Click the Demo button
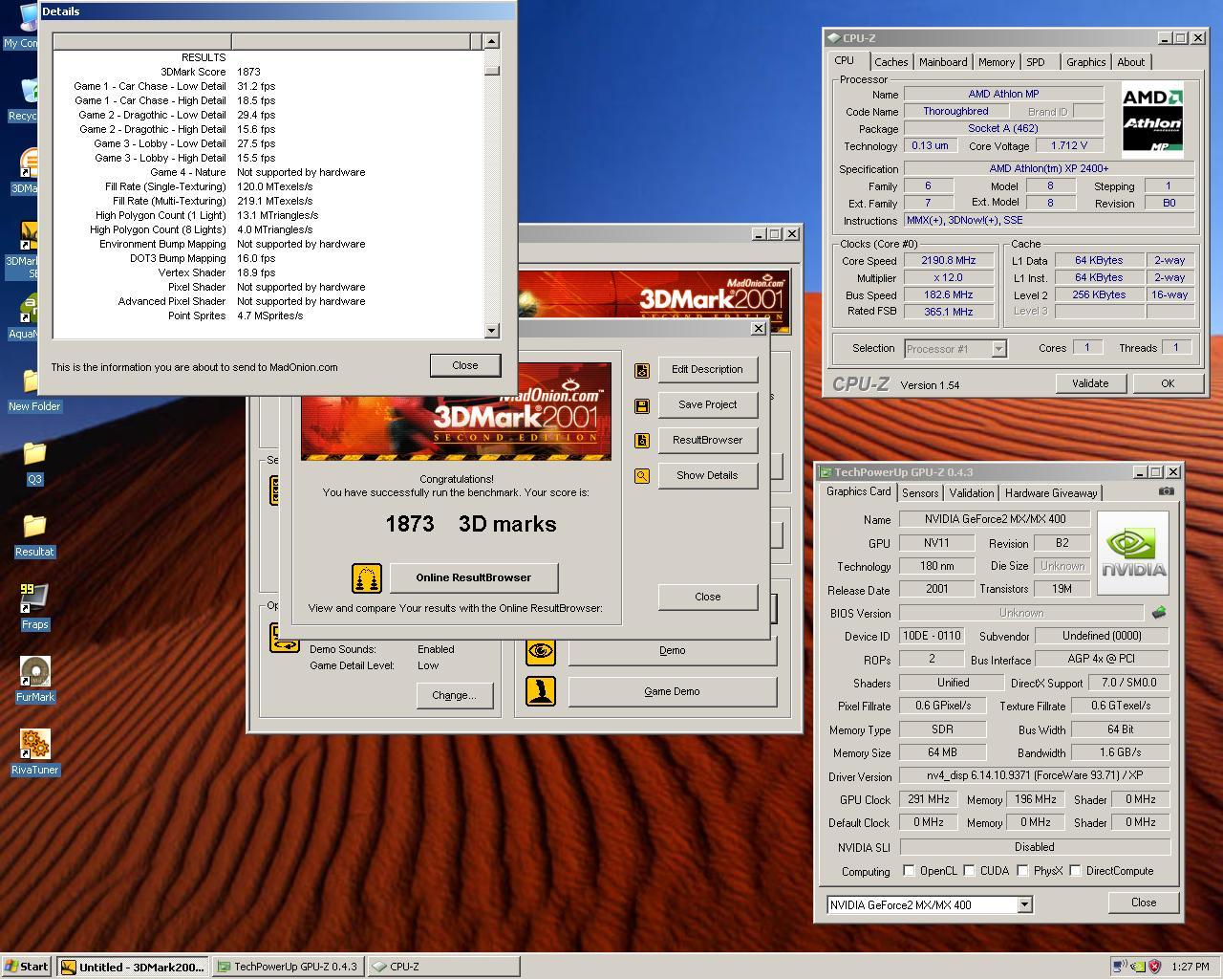 coord(673,650)
